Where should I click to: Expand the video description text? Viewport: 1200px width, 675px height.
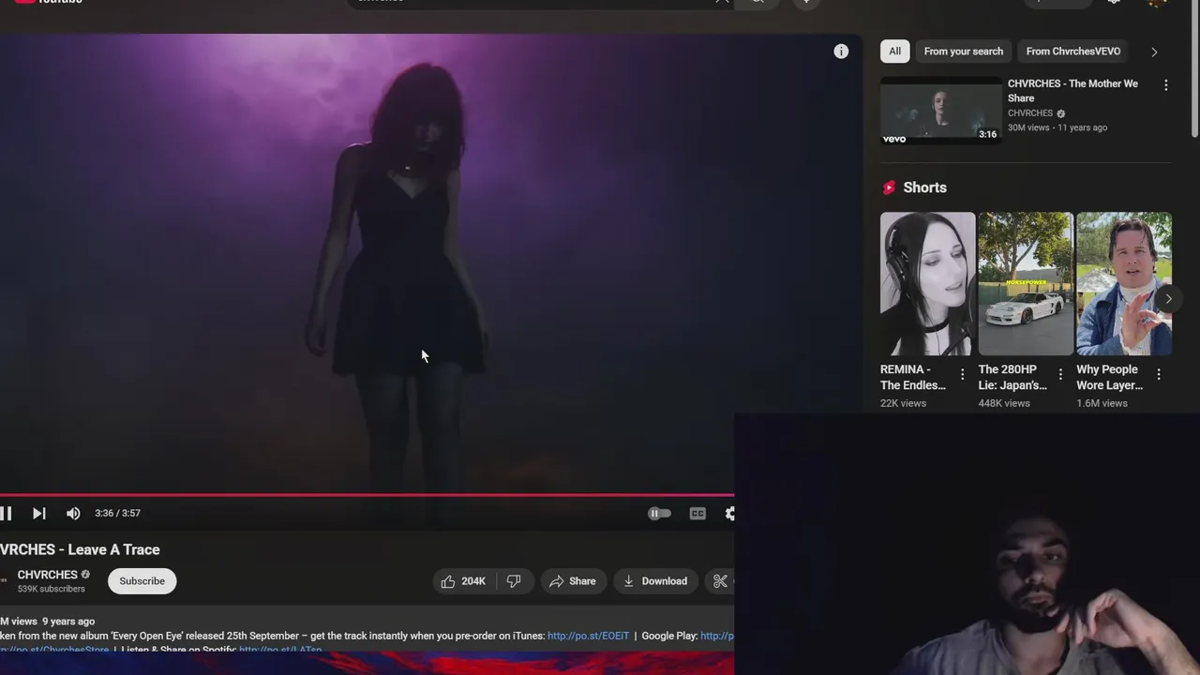click(x=367, y=636)
